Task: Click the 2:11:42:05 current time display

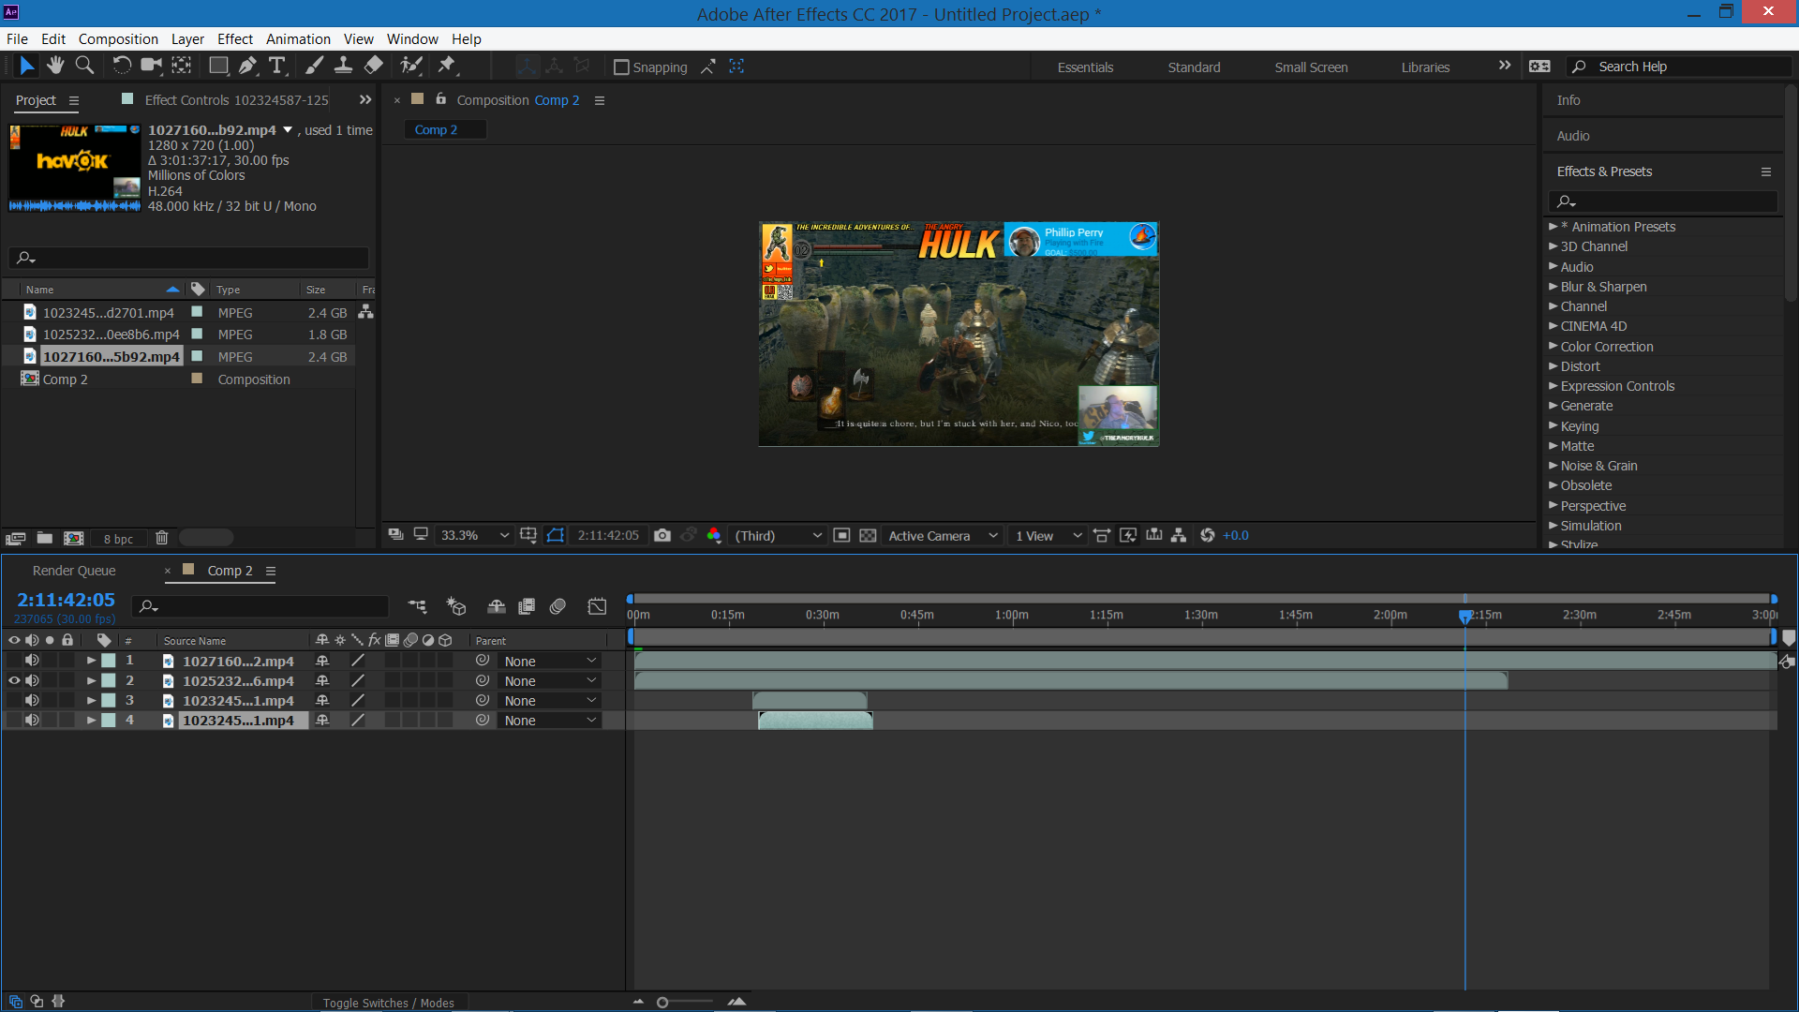Action: 66,600
